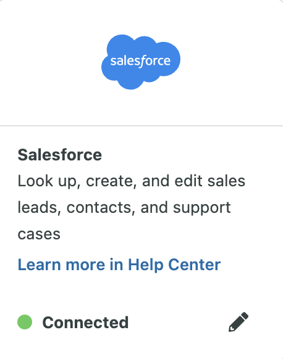Click the Salesforce cloud logo
The height and width of the screenshot is (359, 283).
pos(141,62)
